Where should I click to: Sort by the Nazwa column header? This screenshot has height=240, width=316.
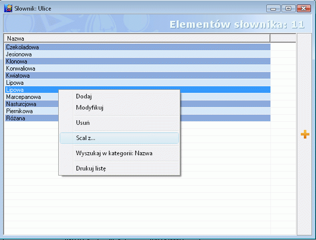[x=137, y=39]
